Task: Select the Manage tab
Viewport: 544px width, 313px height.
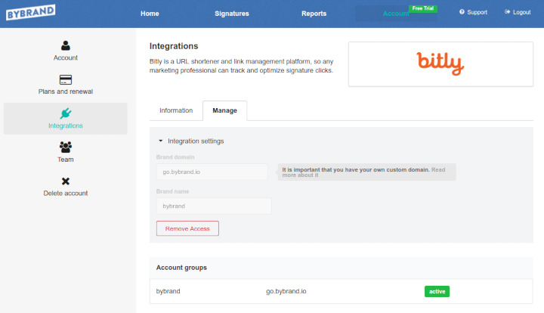Action: [x=225, y=110]
